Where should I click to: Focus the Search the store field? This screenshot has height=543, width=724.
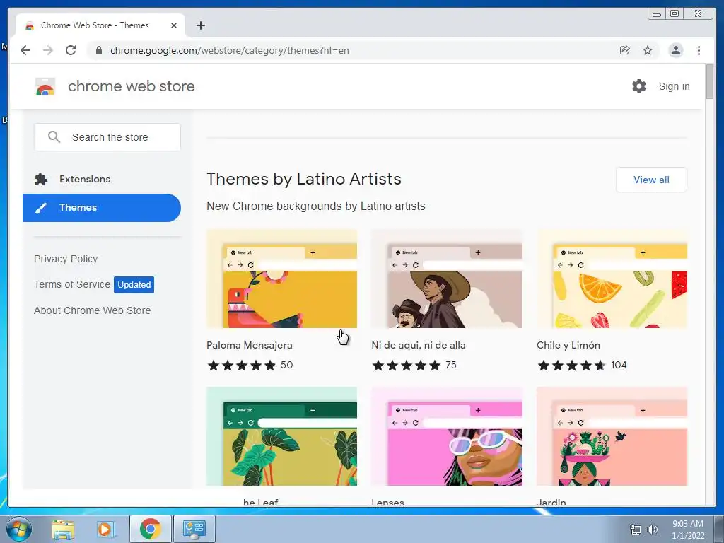coord(107,137)
